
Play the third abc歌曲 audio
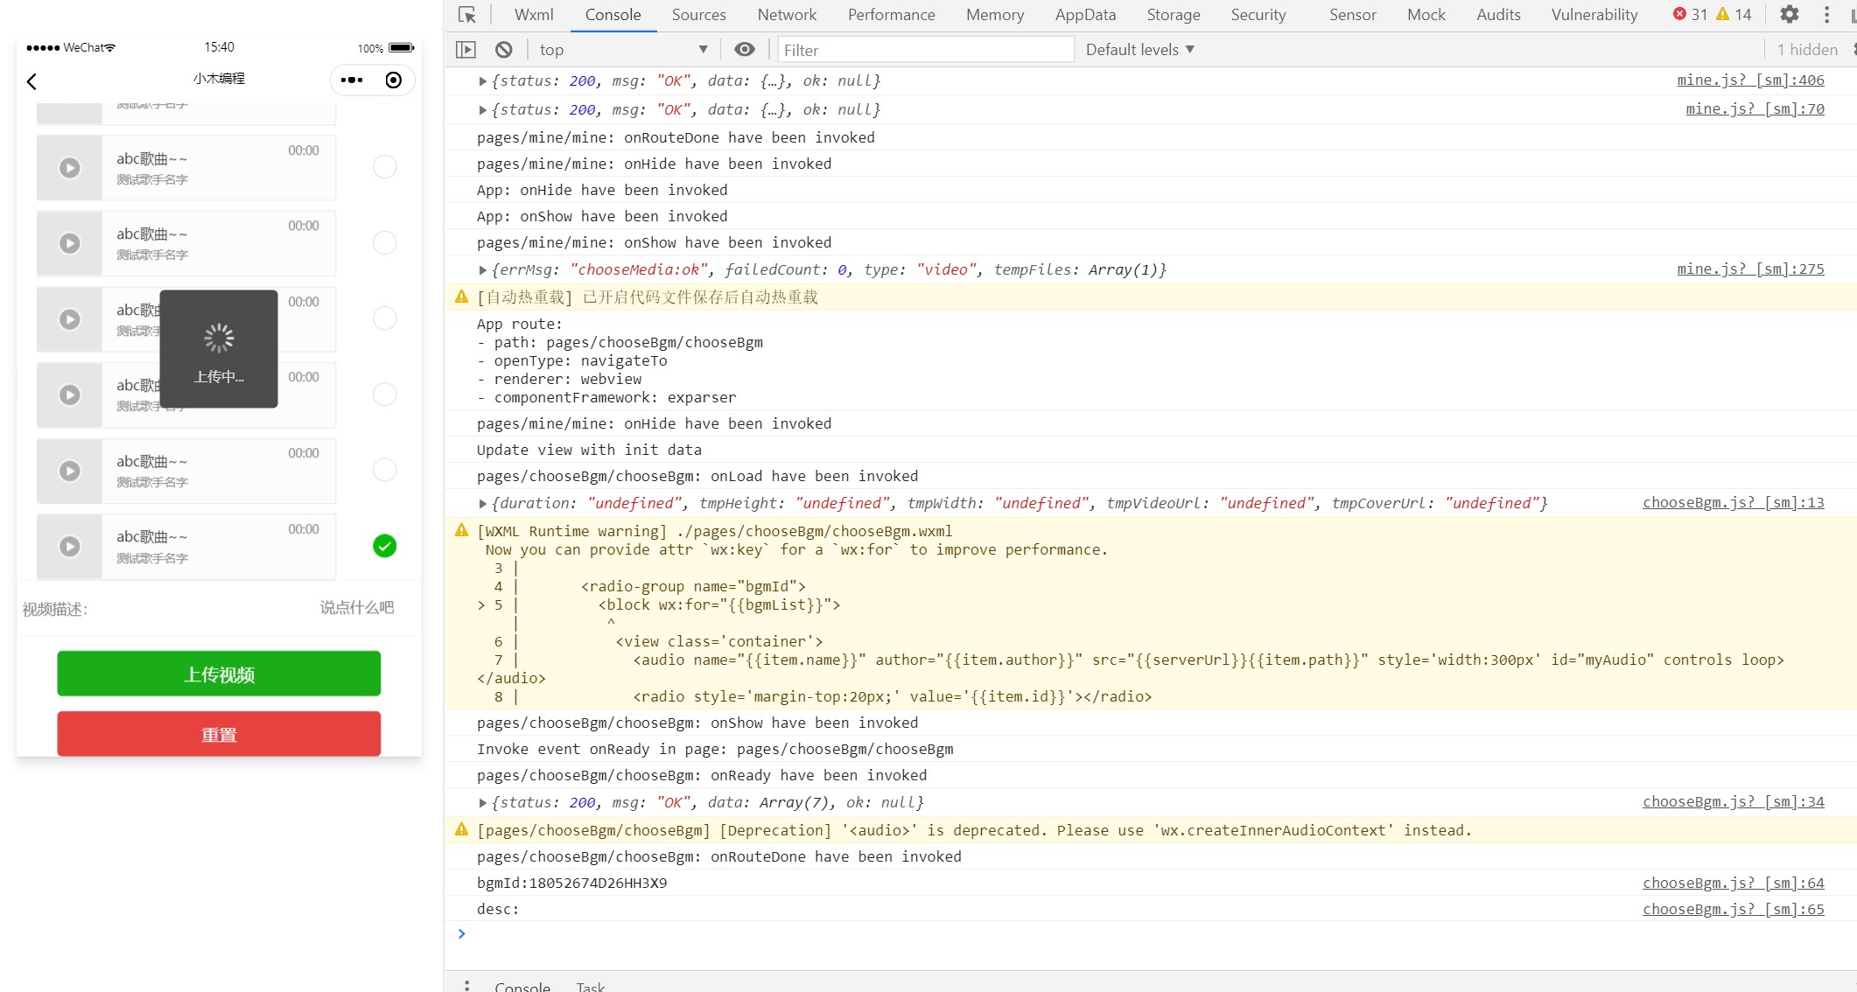pos(70,319)
